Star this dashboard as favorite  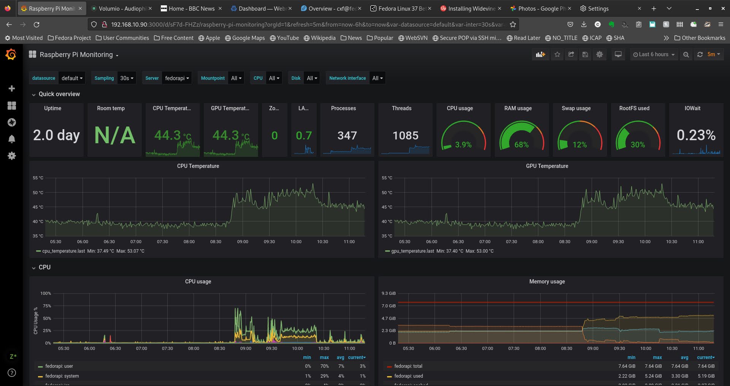(x=557, y=55)
